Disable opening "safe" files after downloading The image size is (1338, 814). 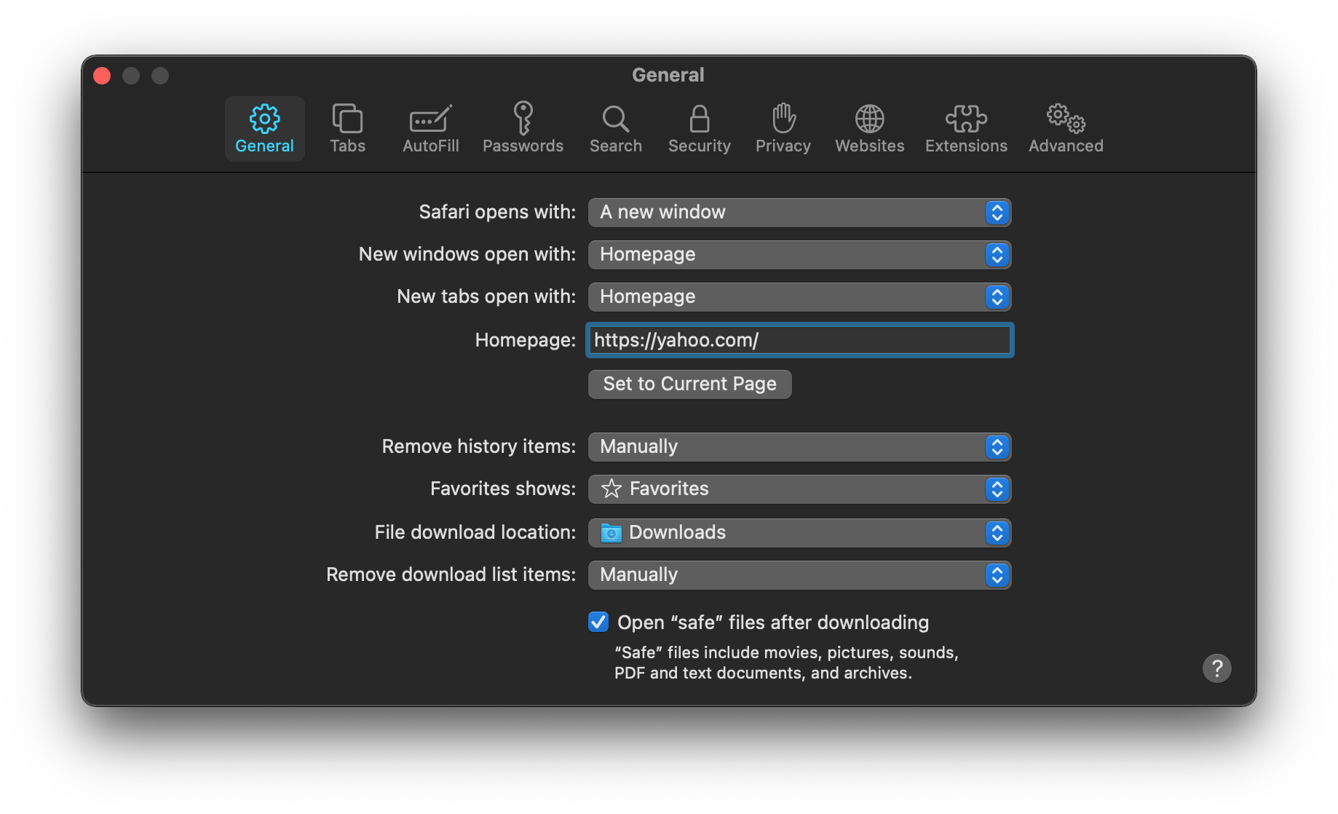pyautogui.click(x=598, y=622)
